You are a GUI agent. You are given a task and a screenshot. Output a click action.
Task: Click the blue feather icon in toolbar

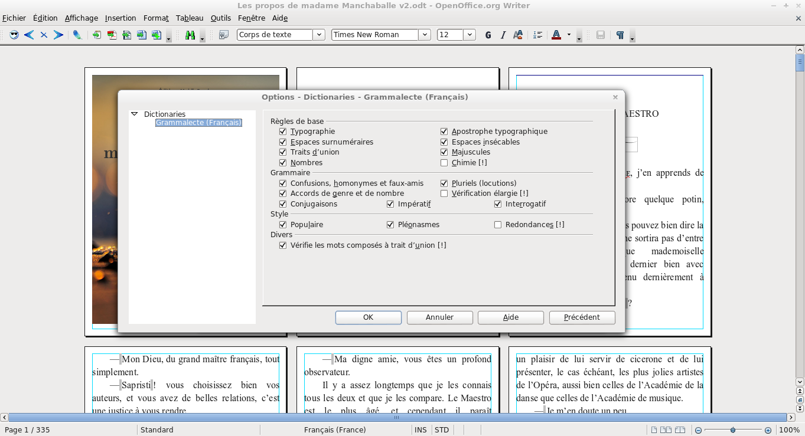(x=77, y=35)
